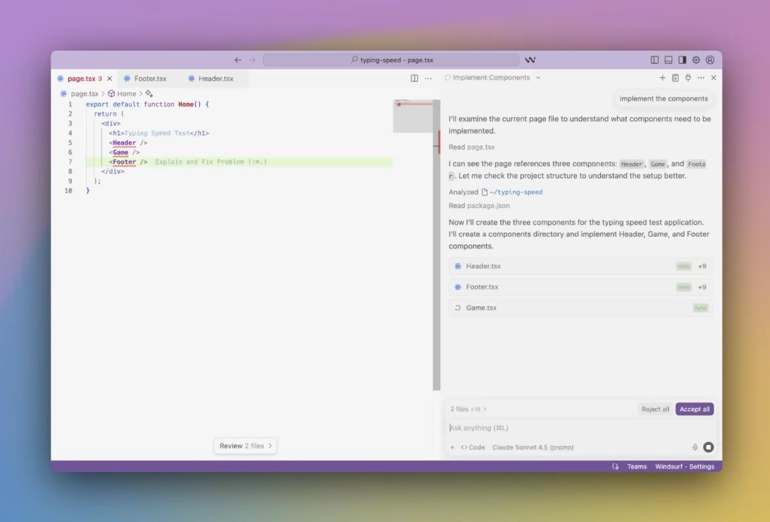Add context with the plus icon
This screenshot has width=770, height=522.
[x=452, y=447]
